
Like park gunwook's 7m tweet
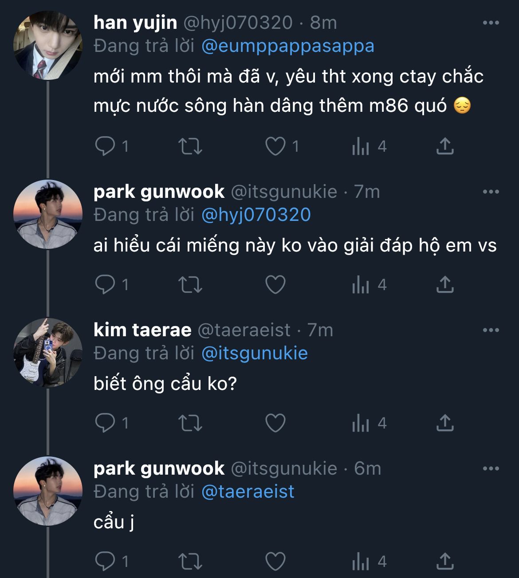[275, 284]
